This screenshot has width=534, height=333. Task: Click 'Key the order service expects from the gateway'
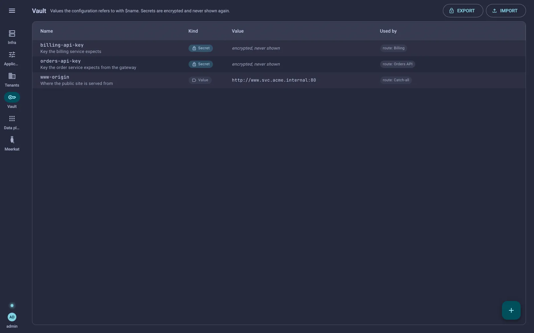point(88,68)
